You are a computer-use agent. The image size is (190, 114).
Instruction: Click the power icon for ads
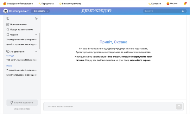(x=60, y=4)
